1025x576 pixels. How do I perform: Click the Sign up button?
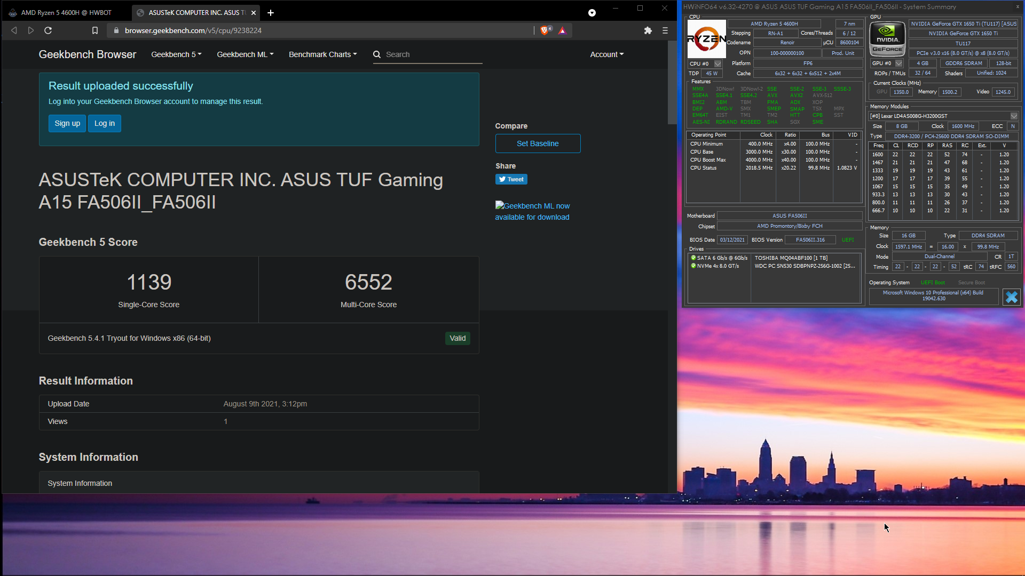pyautogui.click(x=67, y=123)
